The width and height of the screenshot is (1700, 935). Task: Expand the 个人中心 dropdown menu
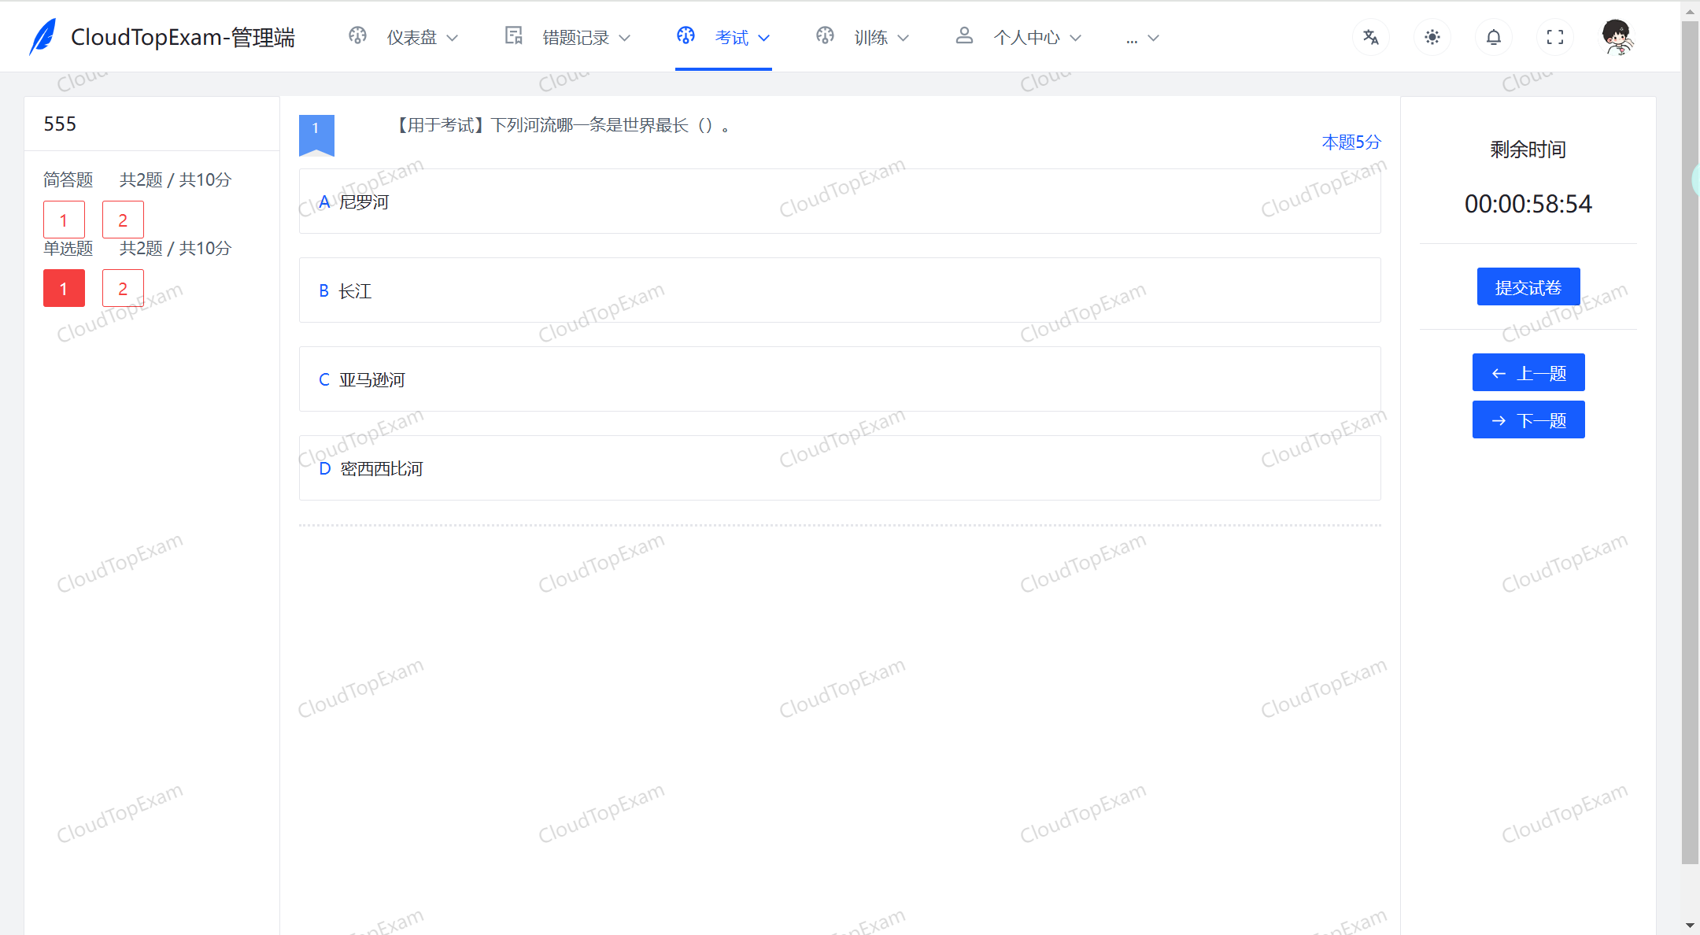(1026, 37)
